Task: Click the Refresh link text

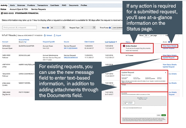Action: click(49, 36)
